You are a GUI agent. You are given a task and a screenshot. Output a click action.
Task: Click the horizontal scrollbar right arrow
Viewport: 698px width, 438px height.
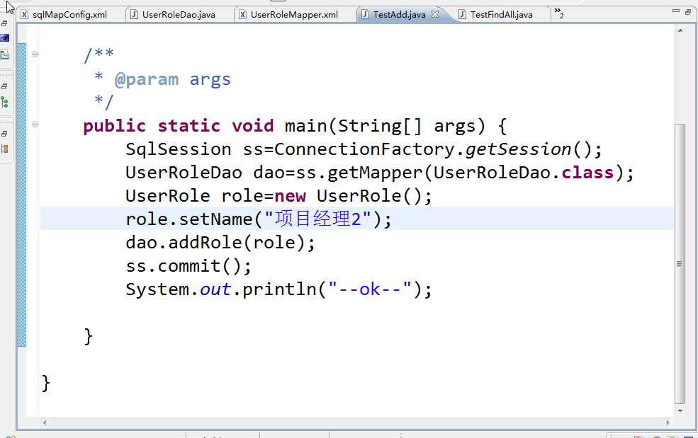[x=668, y=422]
